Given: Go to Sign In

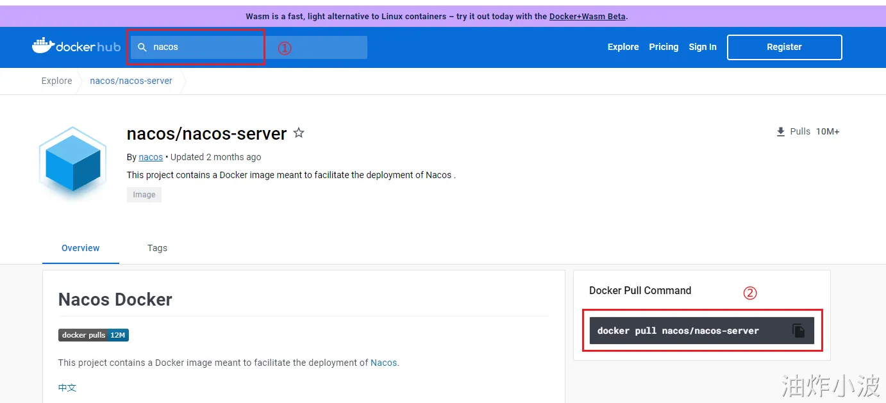Looking at the screenshot, I should point(703,47).
